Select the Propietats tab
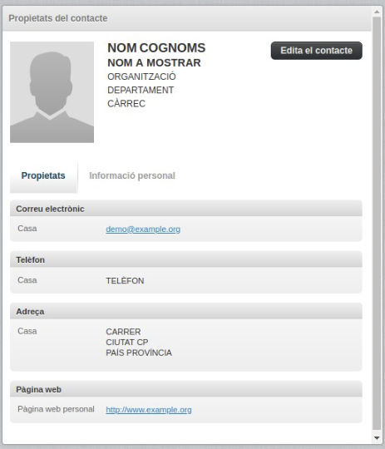Screen dimensions: 385x449 (43, 175)
